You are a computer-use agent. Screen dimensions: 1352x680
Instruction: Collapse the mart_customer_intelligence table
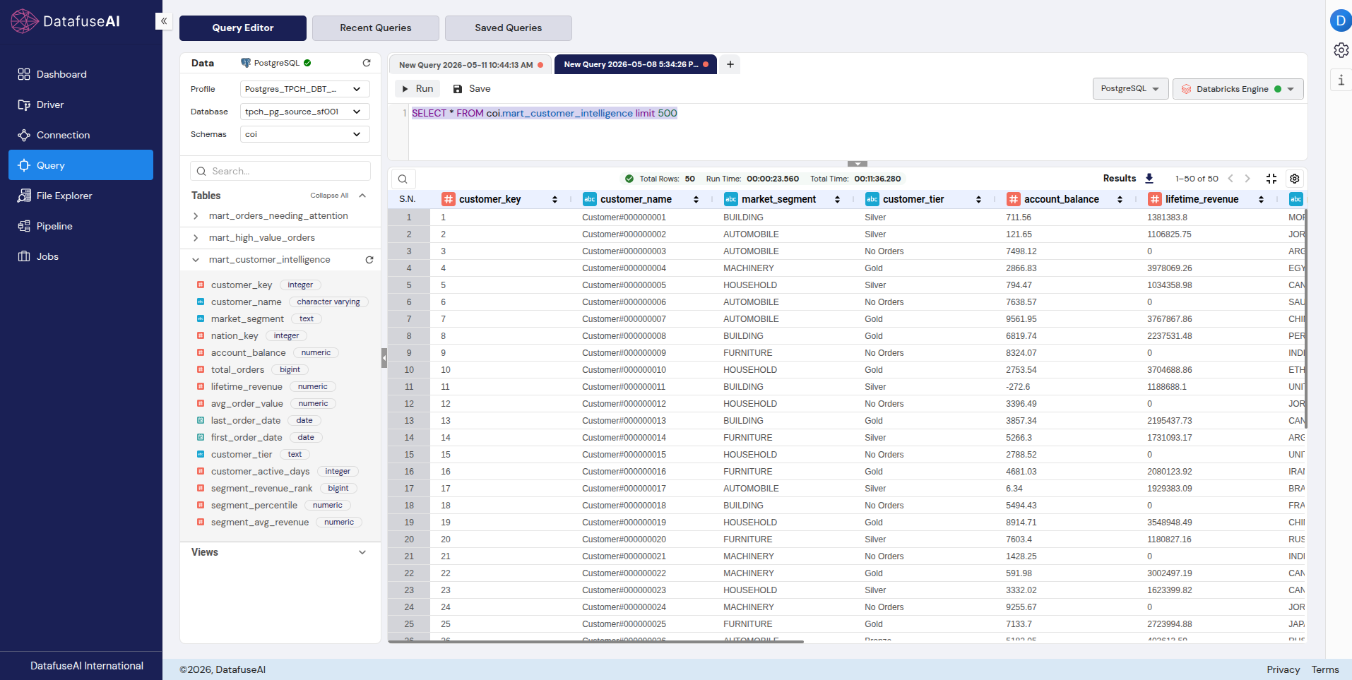coord(195,260)
